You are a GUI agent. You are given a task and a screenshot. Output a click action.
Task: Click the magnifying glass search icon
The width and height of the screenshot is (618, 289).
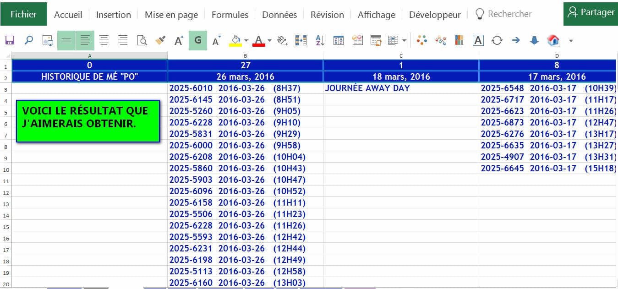pos(28,41)
